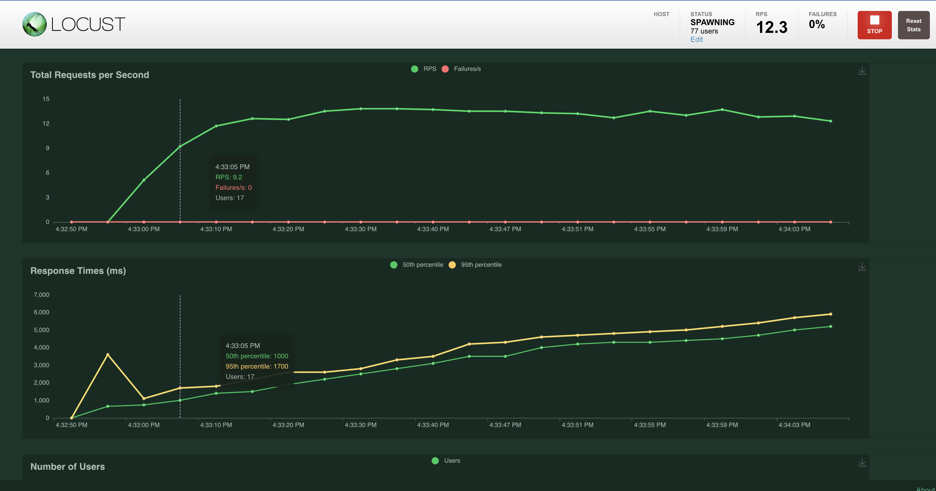The image size is (936, 491).
Task: Click the Locust logo icon
Action: click(x=34, y=24)
